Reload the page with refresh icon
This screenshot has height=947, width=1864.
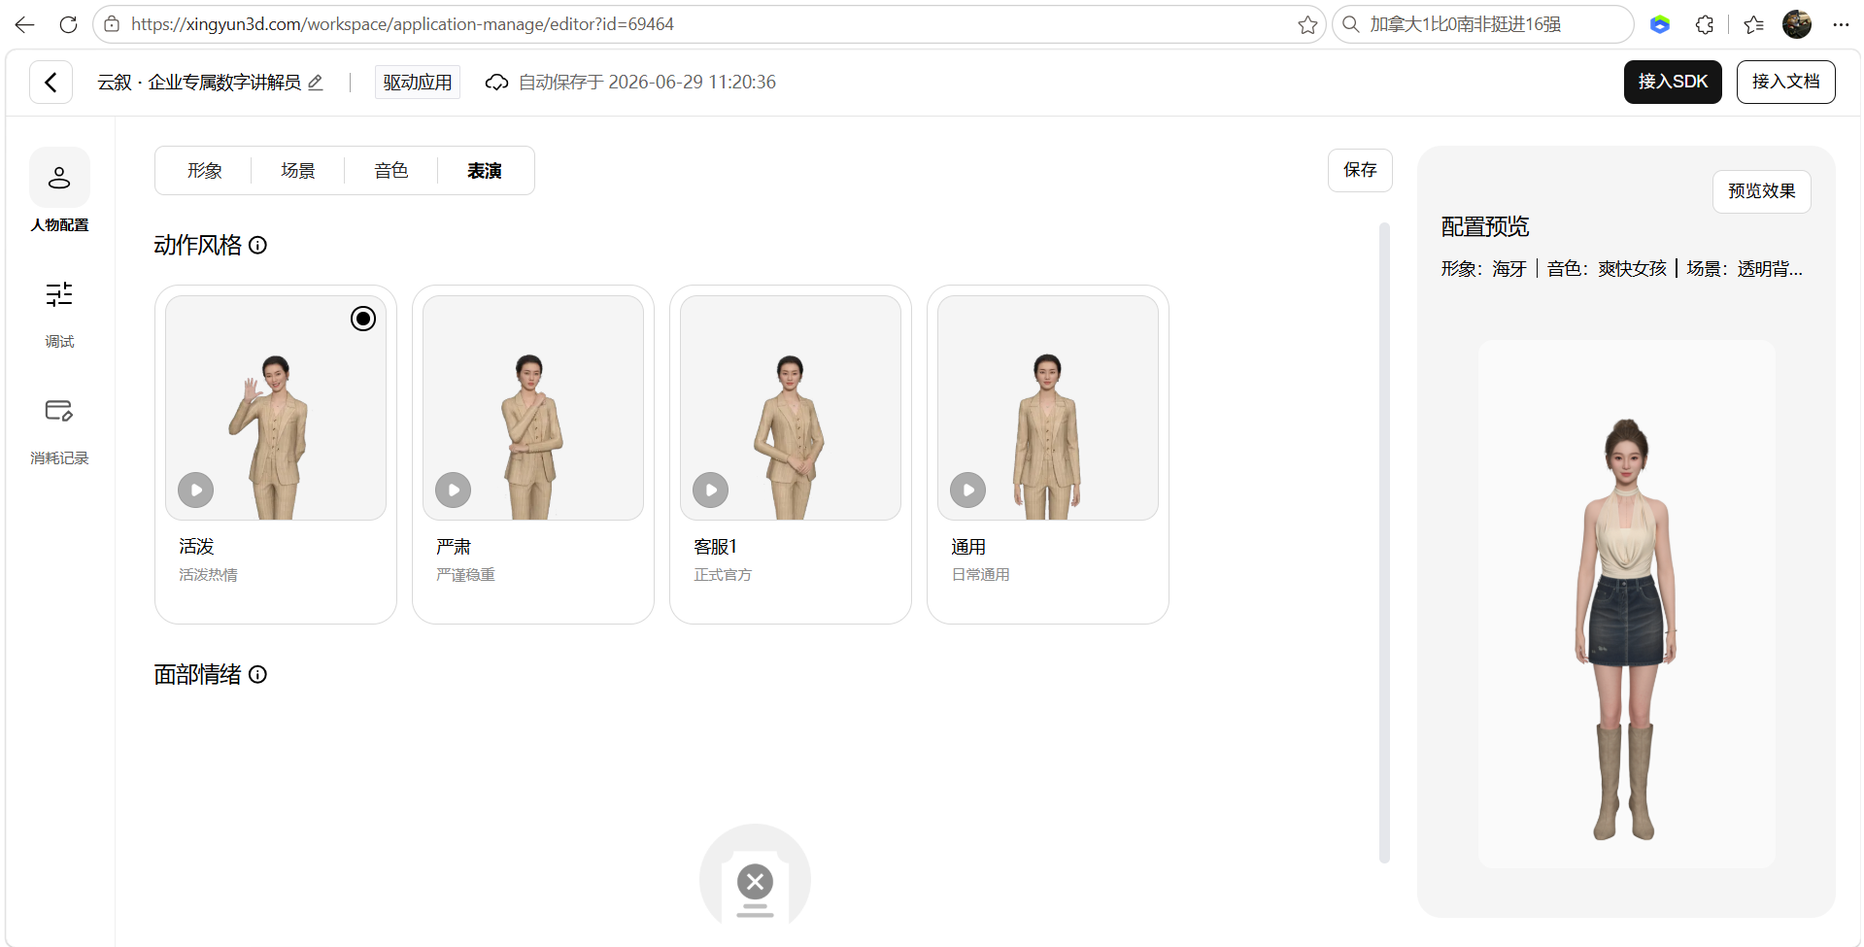pyautogui.click(x=68, y=24)
